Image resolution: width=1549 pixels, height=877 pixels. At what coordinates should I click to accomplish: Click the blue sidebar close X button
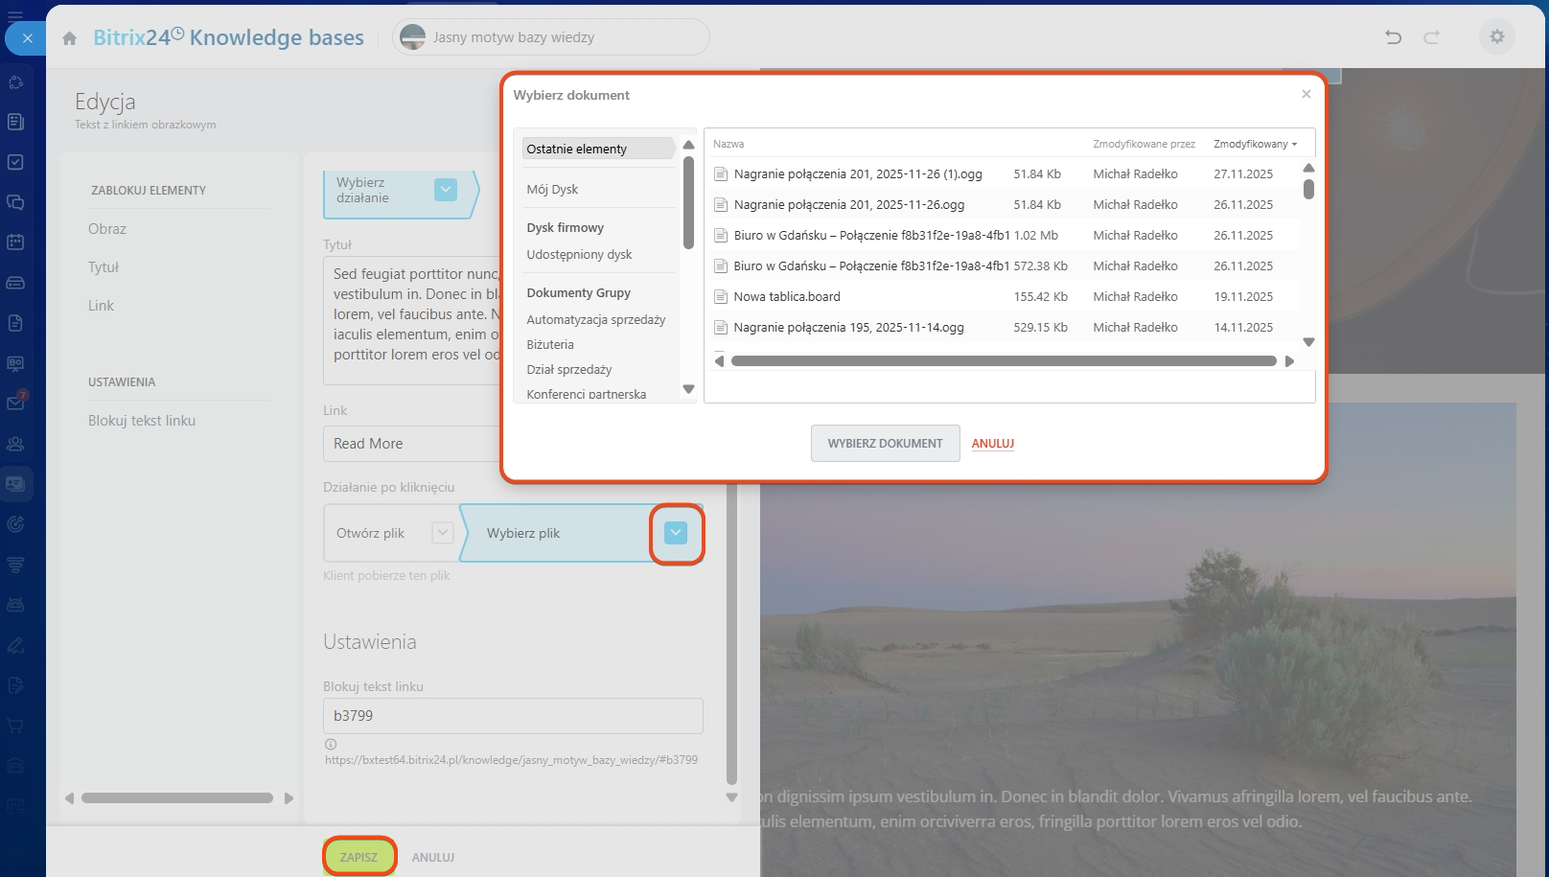[x=28, y=38]
